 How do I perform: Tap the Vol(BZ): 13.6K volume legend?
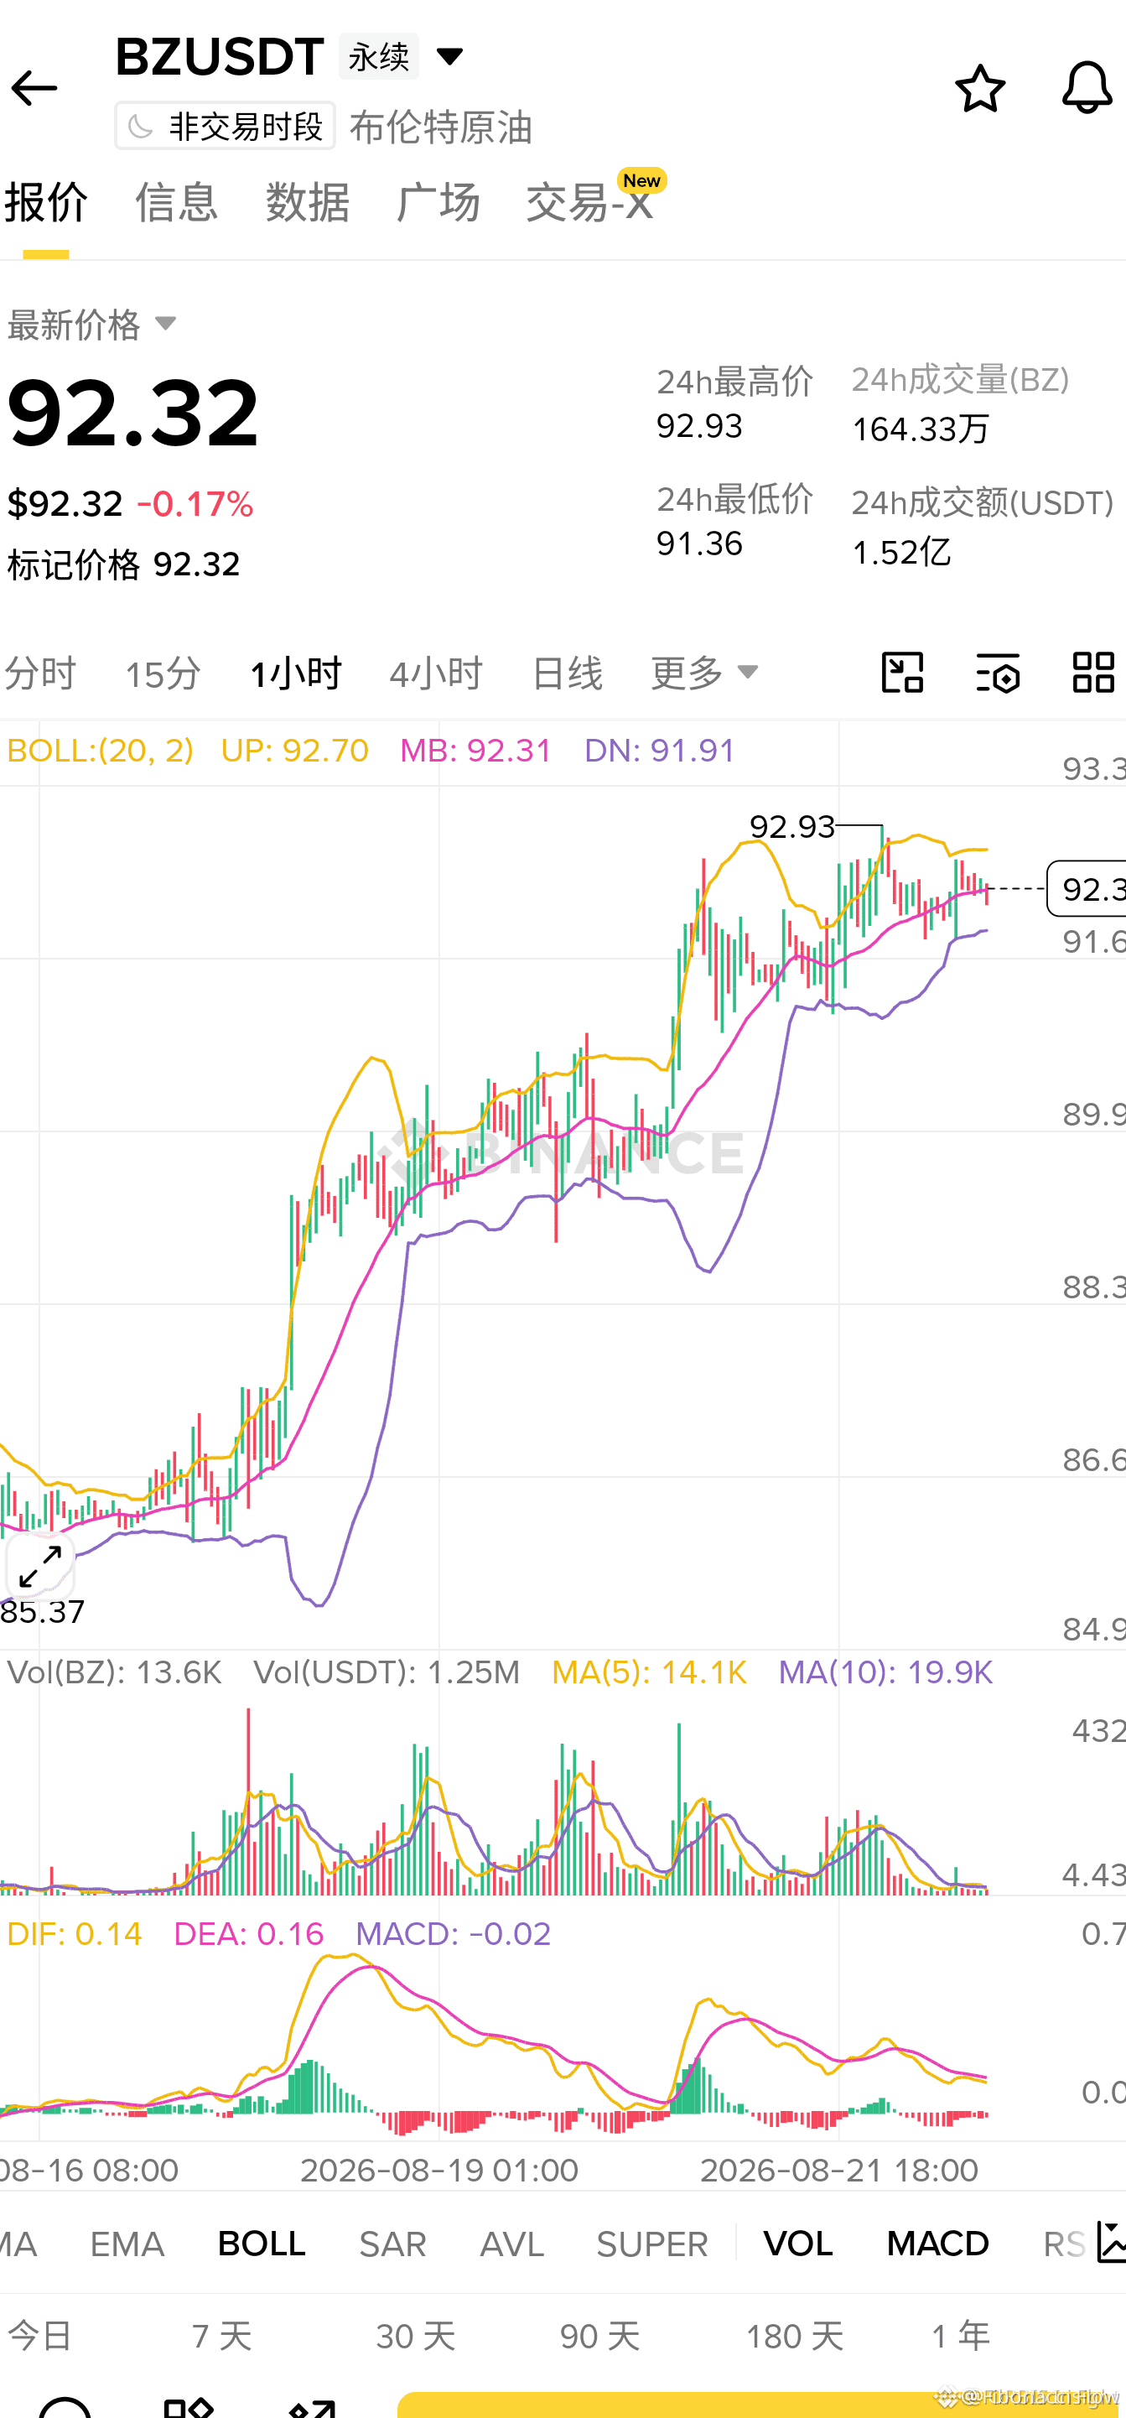coord(115,1672)
